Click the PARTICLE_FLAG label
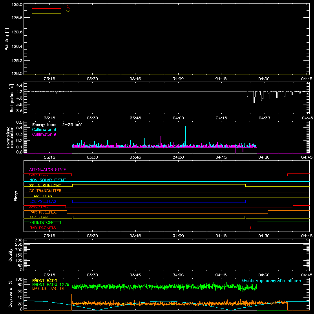 coord(44,212)
